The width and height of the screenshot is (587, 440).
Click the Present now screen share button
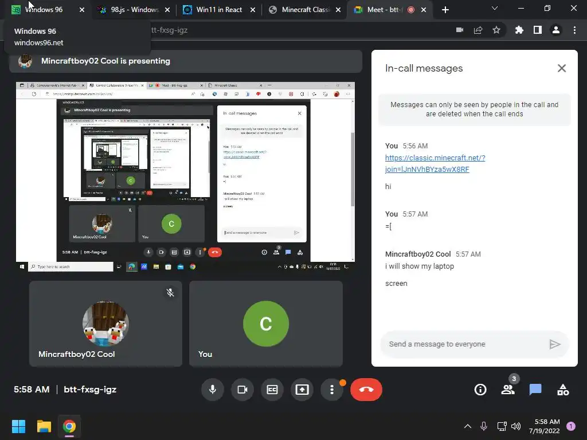[302, 390]
